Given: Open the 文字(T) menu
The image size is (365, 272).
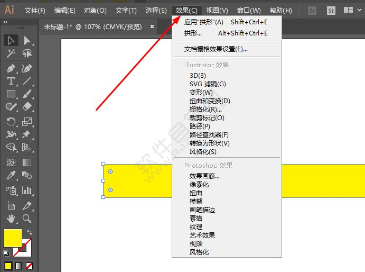Looking at the screenshot, I should [x=126, y=11].
